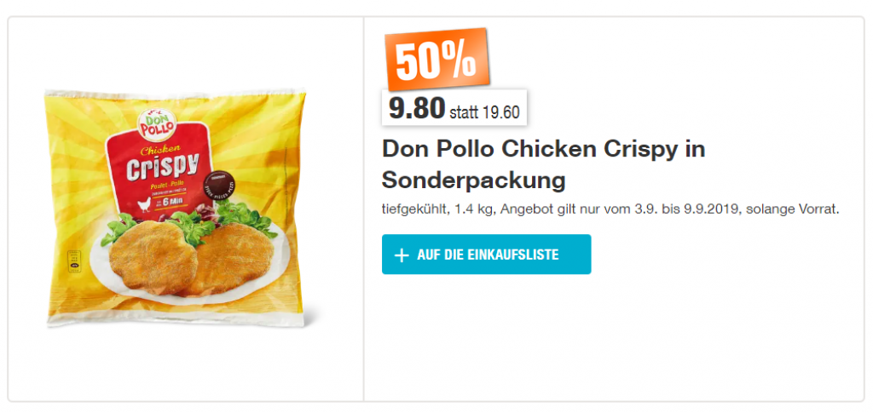Click the left breaded schnitzel on the plate
Image resolution: width=873 pixels, height=412 pixels.
pos(153,257)
